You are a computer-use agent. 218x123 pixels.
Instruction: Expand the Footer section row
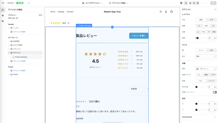[9, 74]
